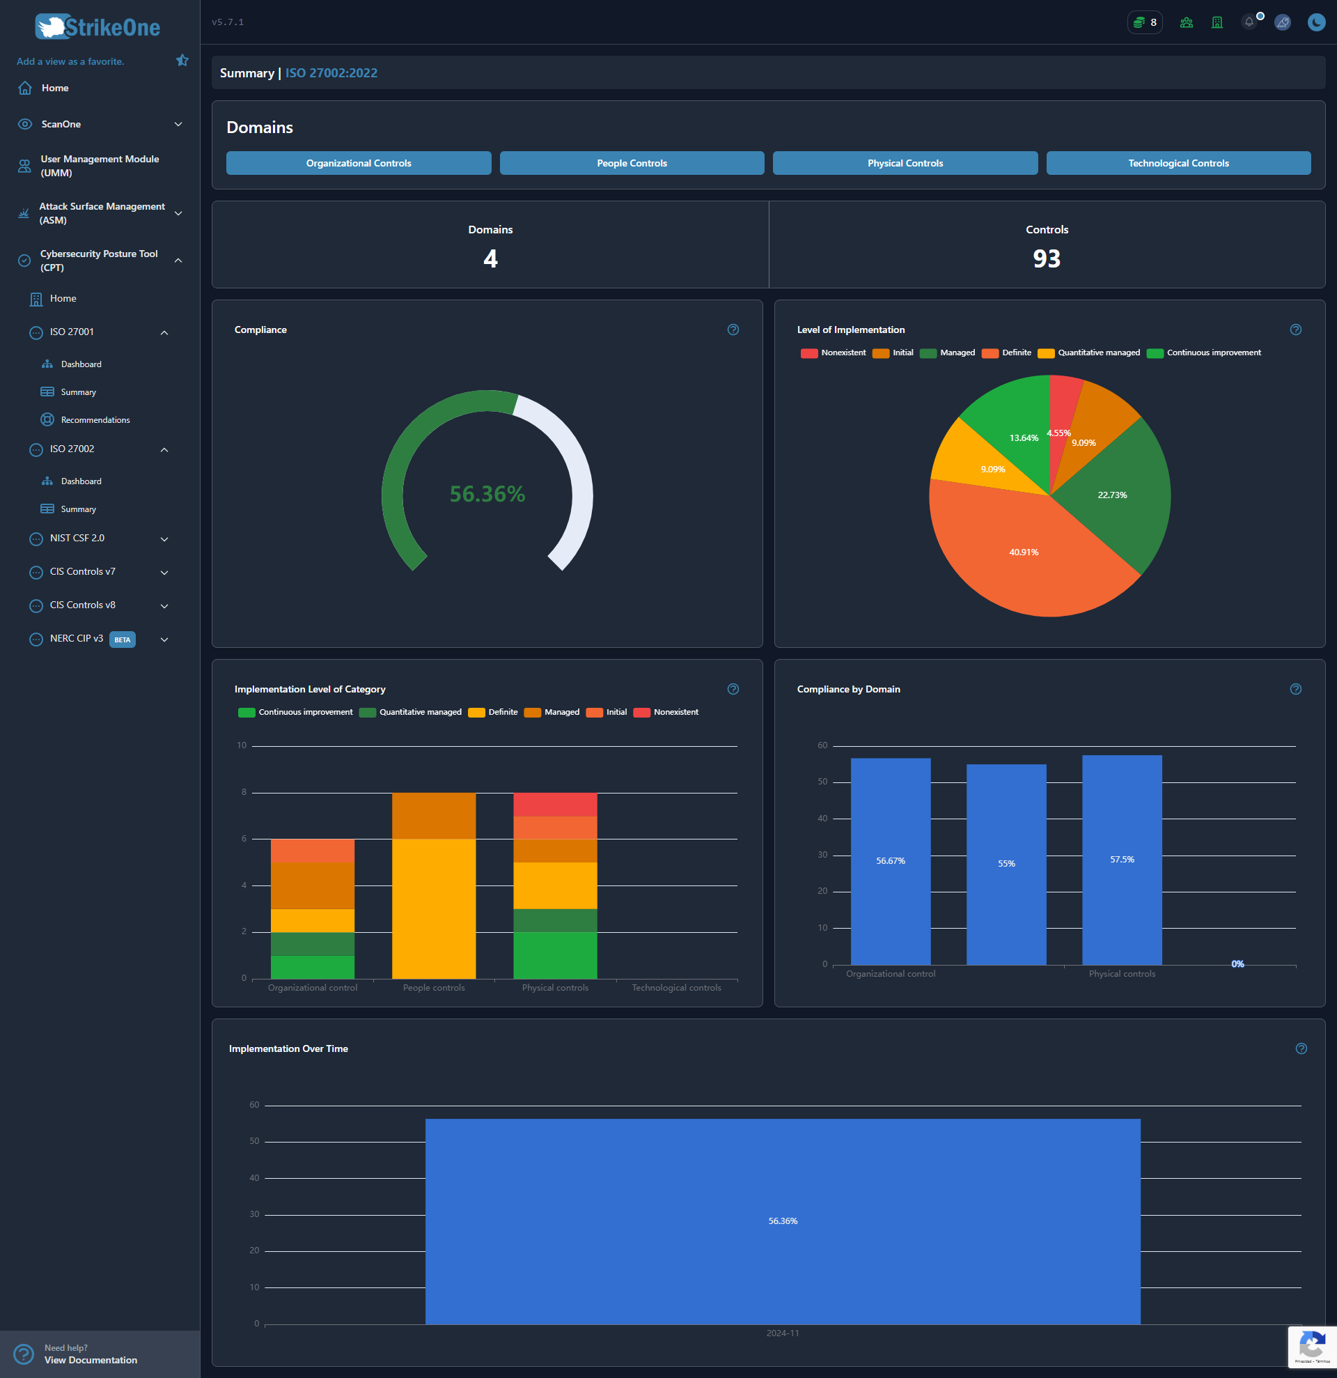Expand the NERC CIP v3 chevron
Viewport: 1337px width, 1378px height.
click(x=164, y=639)
